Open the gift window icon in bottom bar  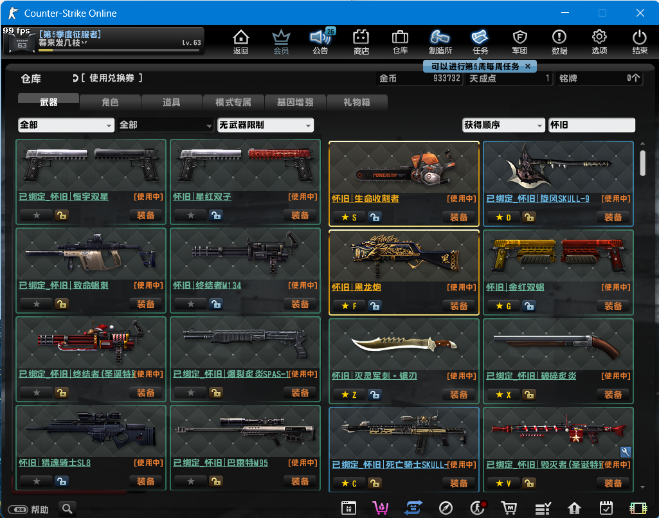point(348,508)
